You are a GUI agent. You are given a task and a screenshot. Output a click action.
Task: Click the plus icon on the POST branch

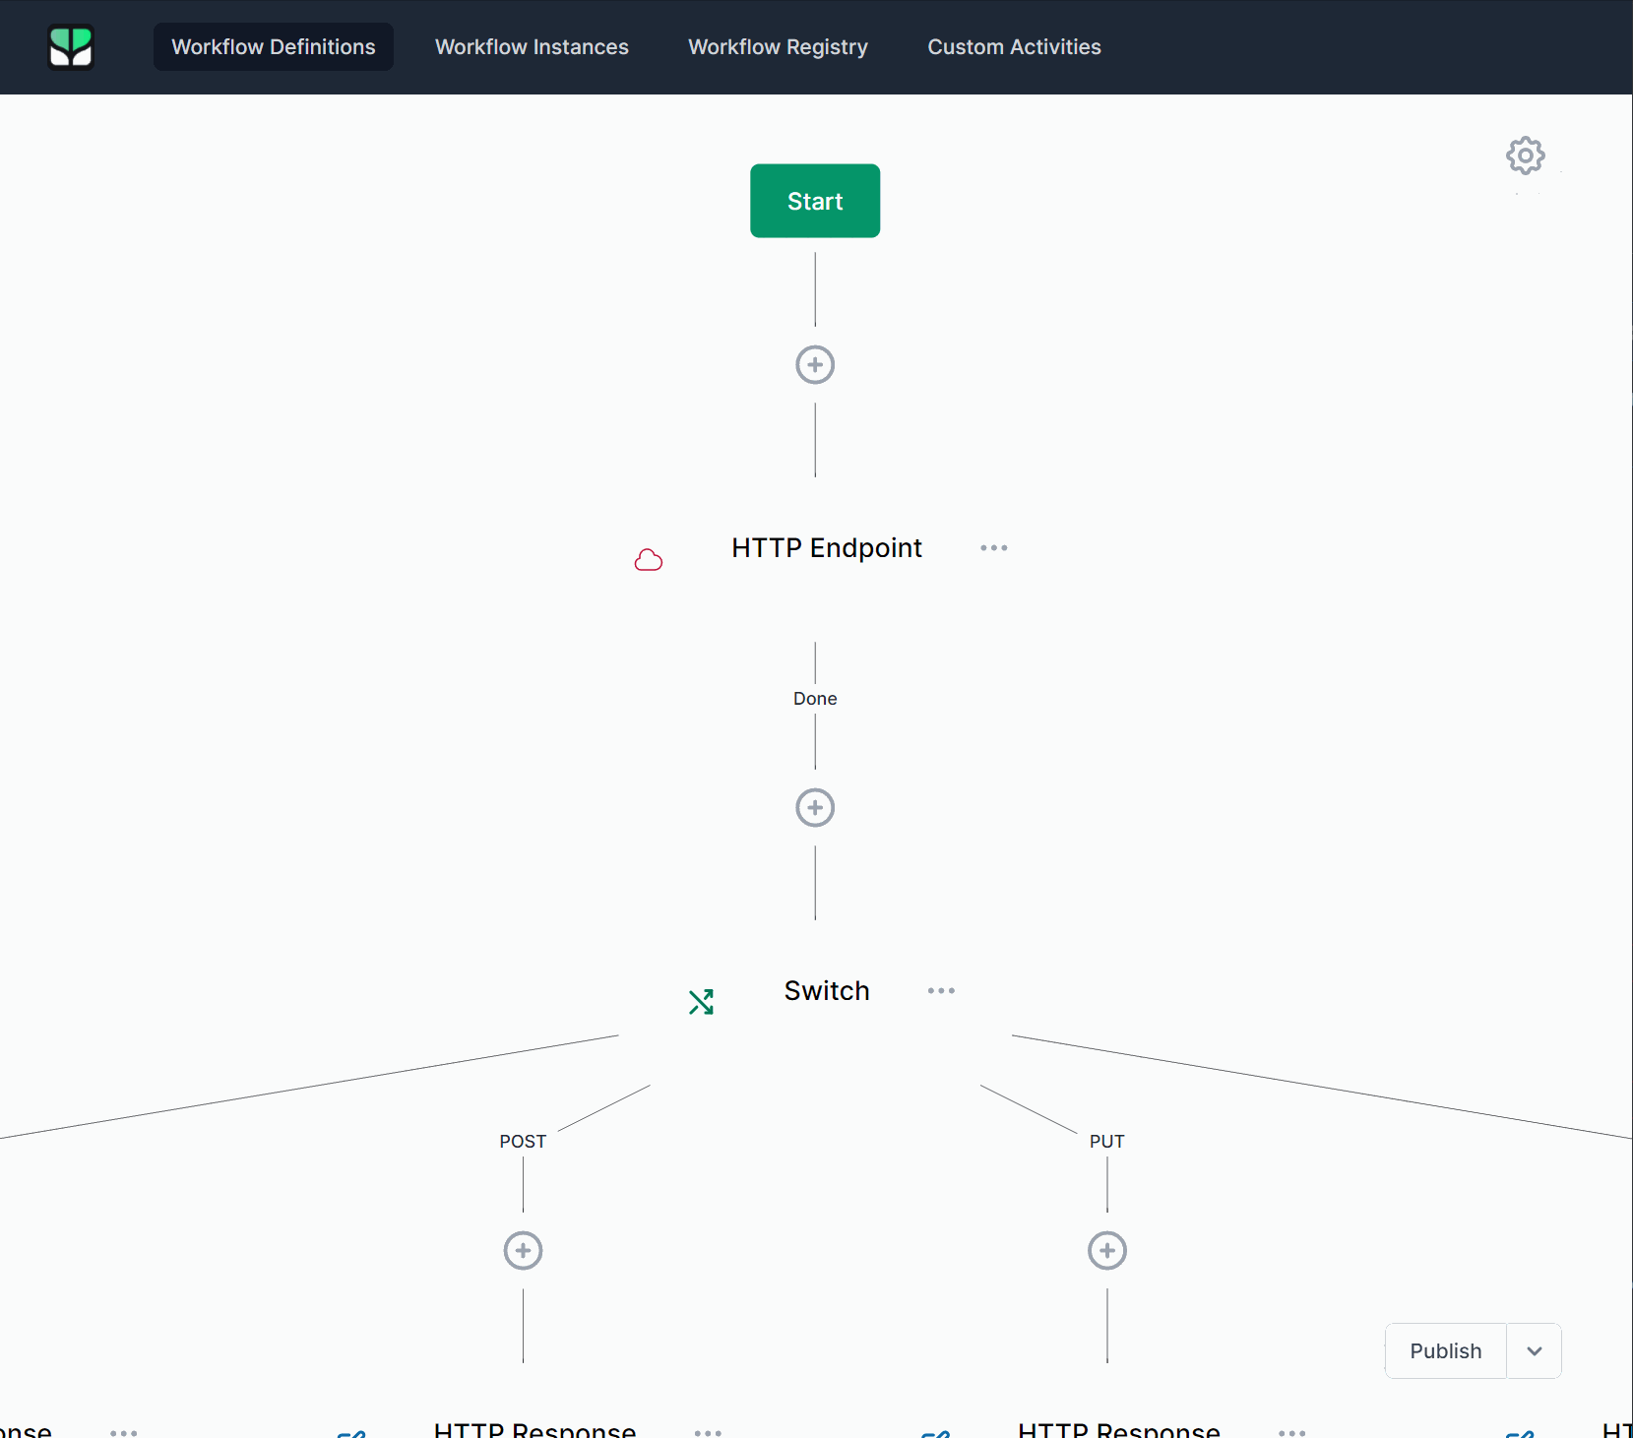(x=522, y=1250)
